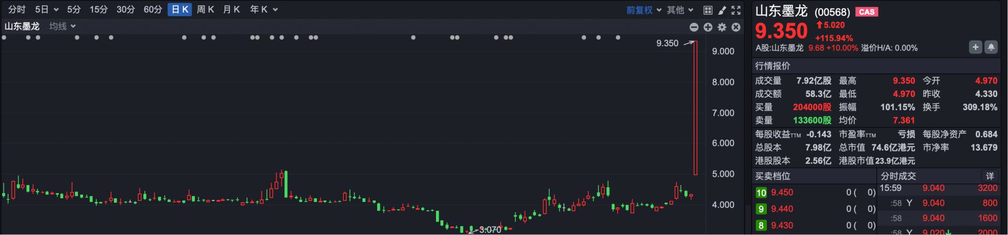Image resolution: width=1008 pixels, height=235 pixels.
Task: Remove indicator with the X icon
Action: [x=736, y=27]
